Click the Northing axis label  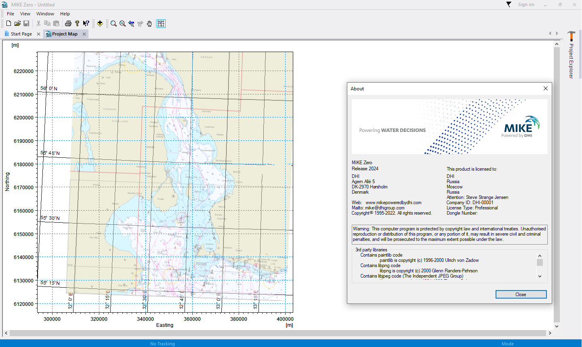(7, 182)
